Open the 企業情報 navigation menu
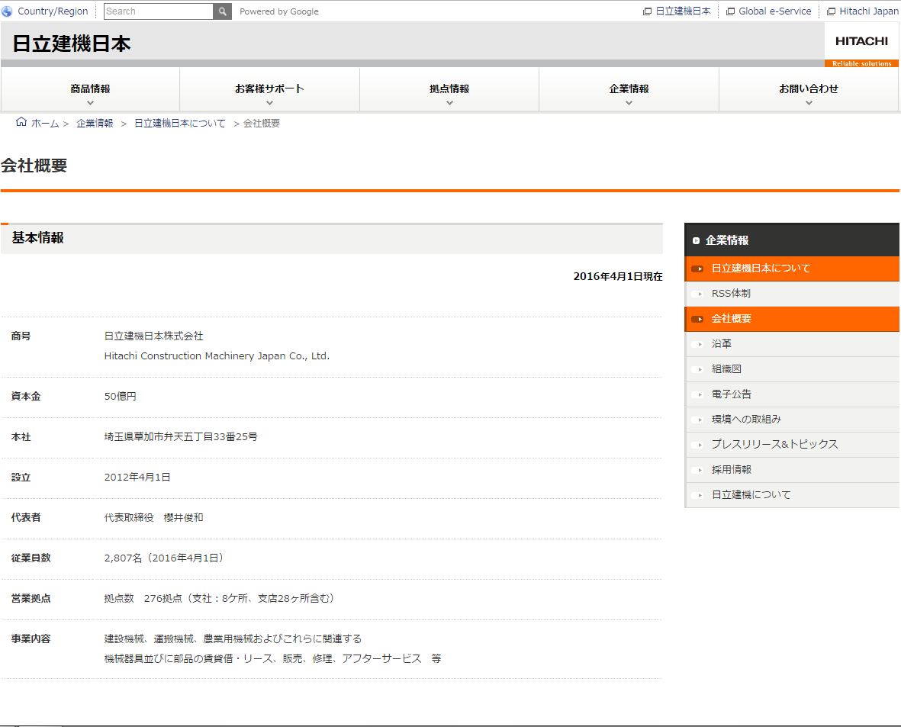This screenshot has width=901, height=727. click(x=629, y=90)
